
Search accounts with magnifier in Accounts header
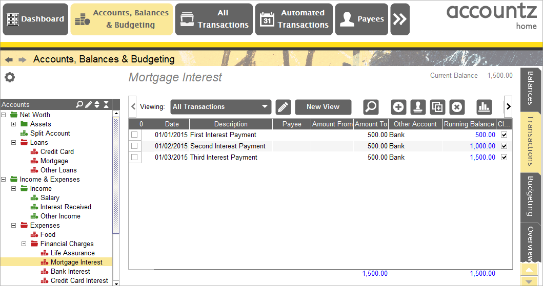point(79,104)
